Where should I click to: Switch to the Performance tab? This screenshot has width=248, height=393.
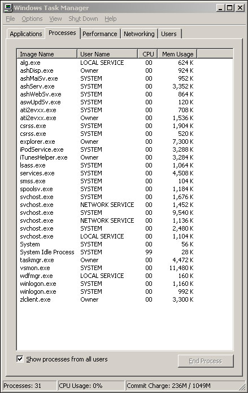100,34
